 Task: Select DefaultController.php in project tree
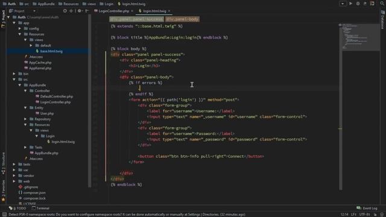click(54, 96)
